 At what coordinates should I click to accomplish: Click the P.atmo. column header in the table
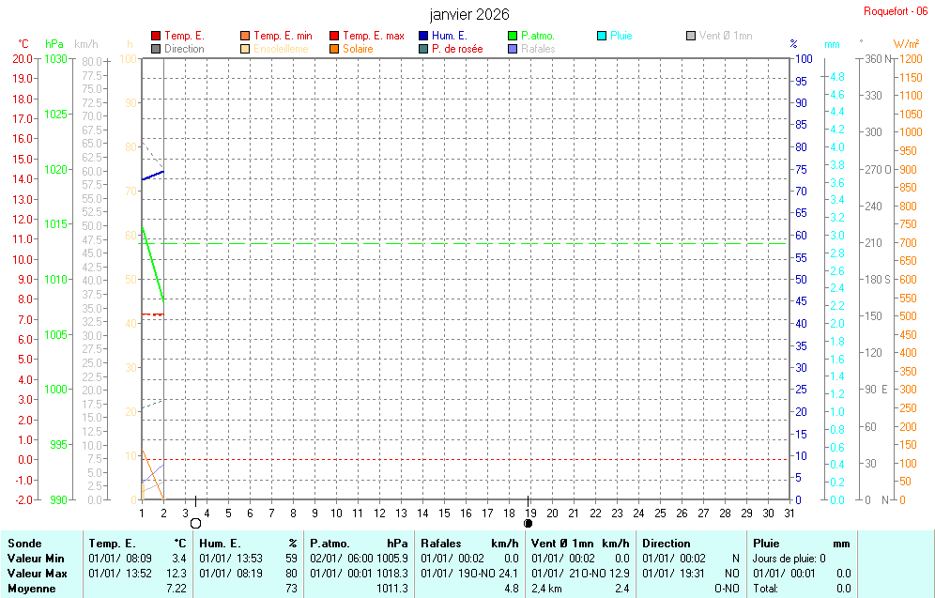330,544
